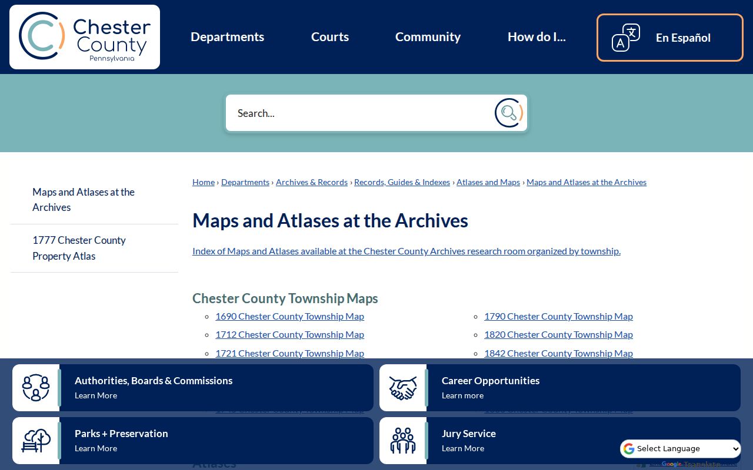Open the Departments breadcrumb link

245,182
